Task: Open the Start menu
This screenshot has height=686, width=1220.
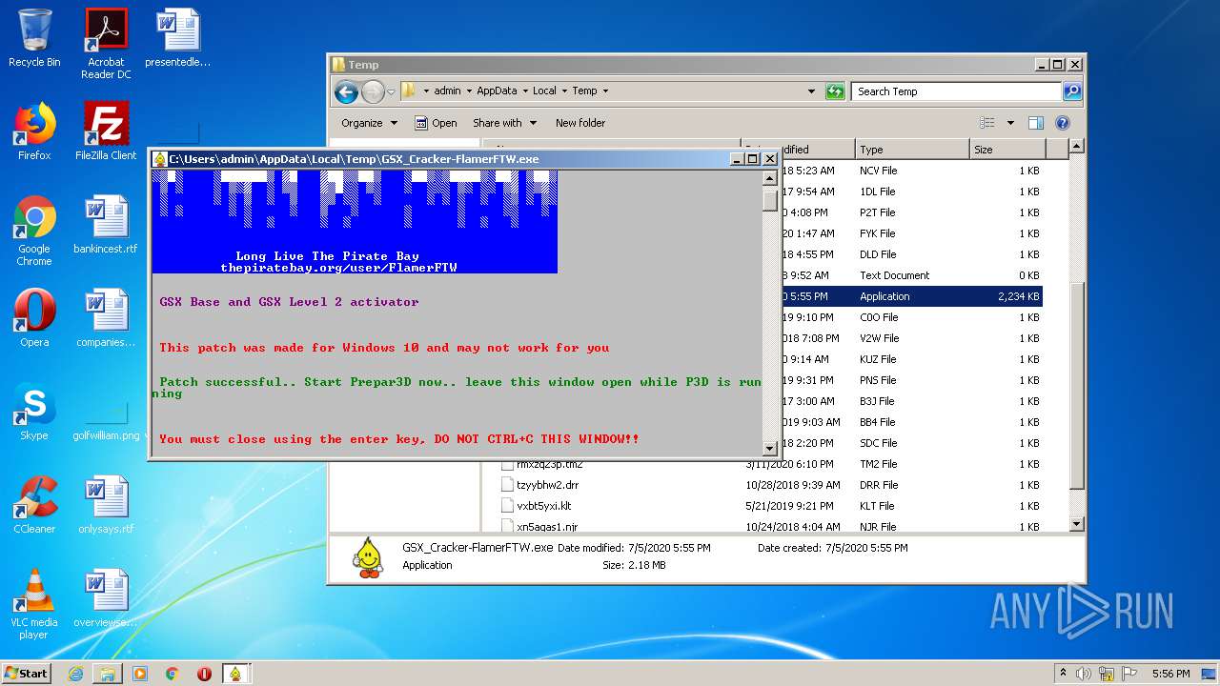Action: [x=27, y=674]
